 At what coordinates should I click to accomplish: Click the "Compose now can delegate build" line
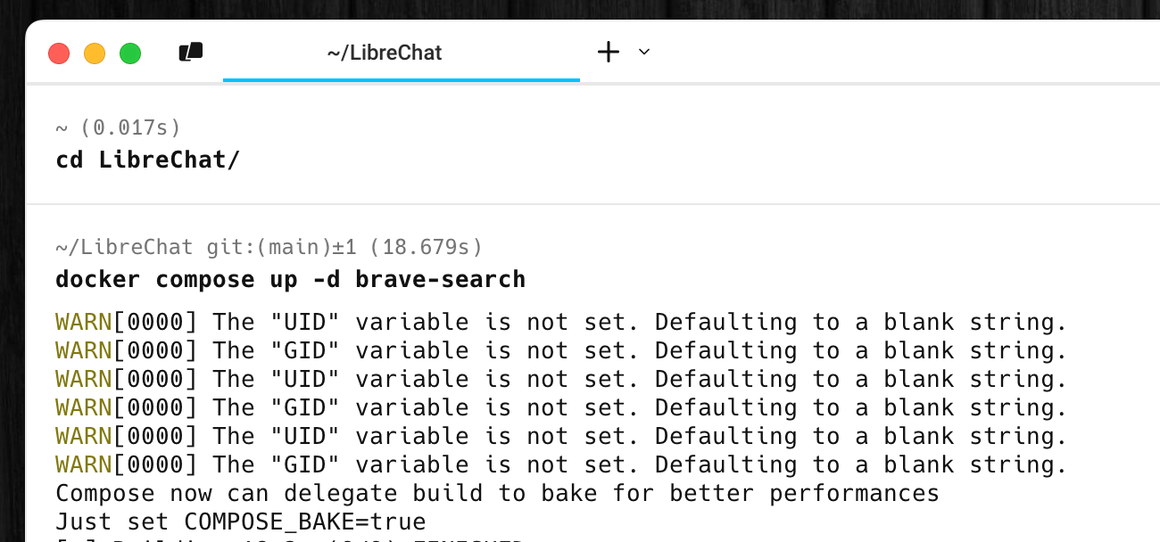(x=497, y=493)
